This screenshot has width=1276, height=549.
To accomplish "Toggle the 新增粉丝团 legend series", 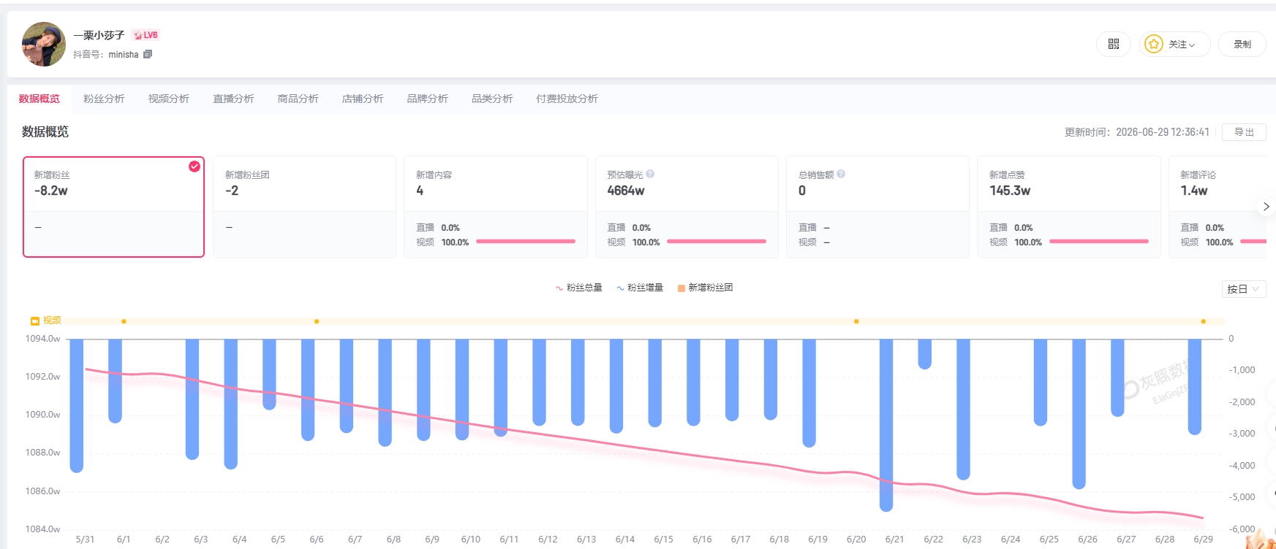I will coord(705,288).
